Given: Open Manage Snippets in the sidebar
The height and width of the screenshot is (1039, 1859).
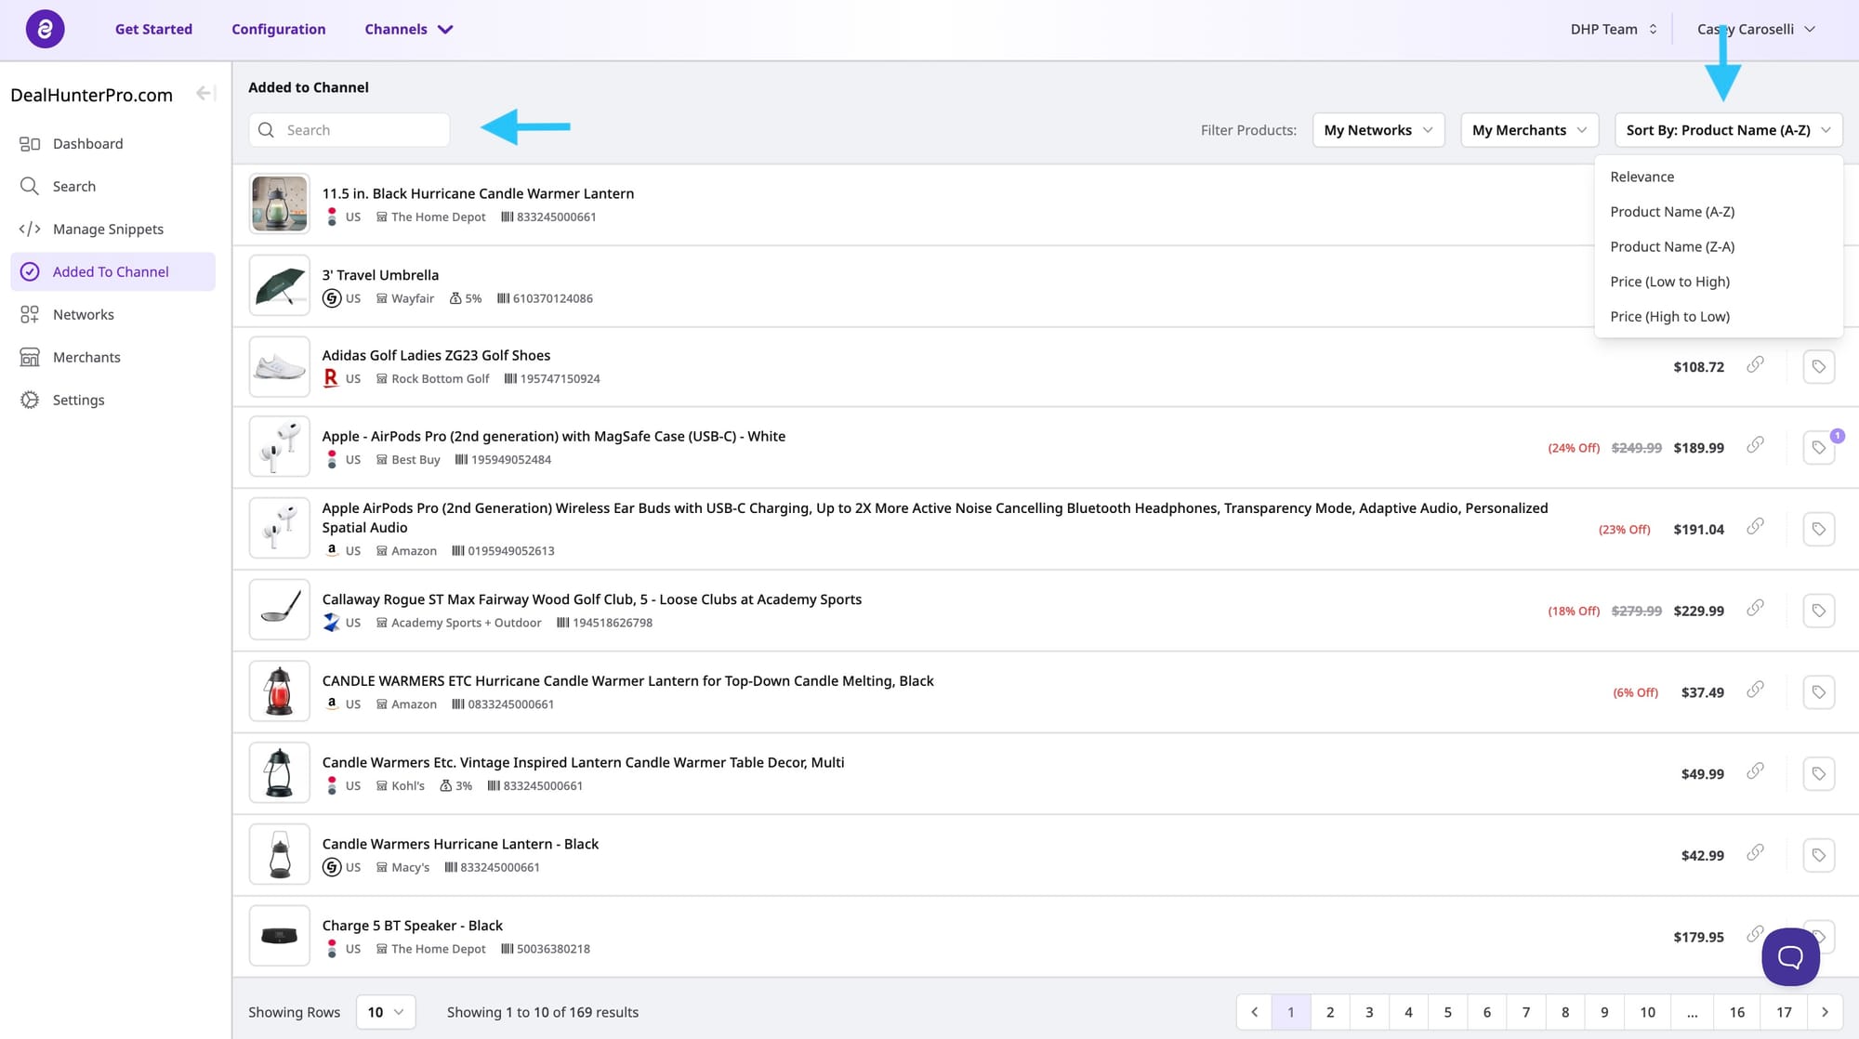Looking at the screenshot, I should (108, 229).
